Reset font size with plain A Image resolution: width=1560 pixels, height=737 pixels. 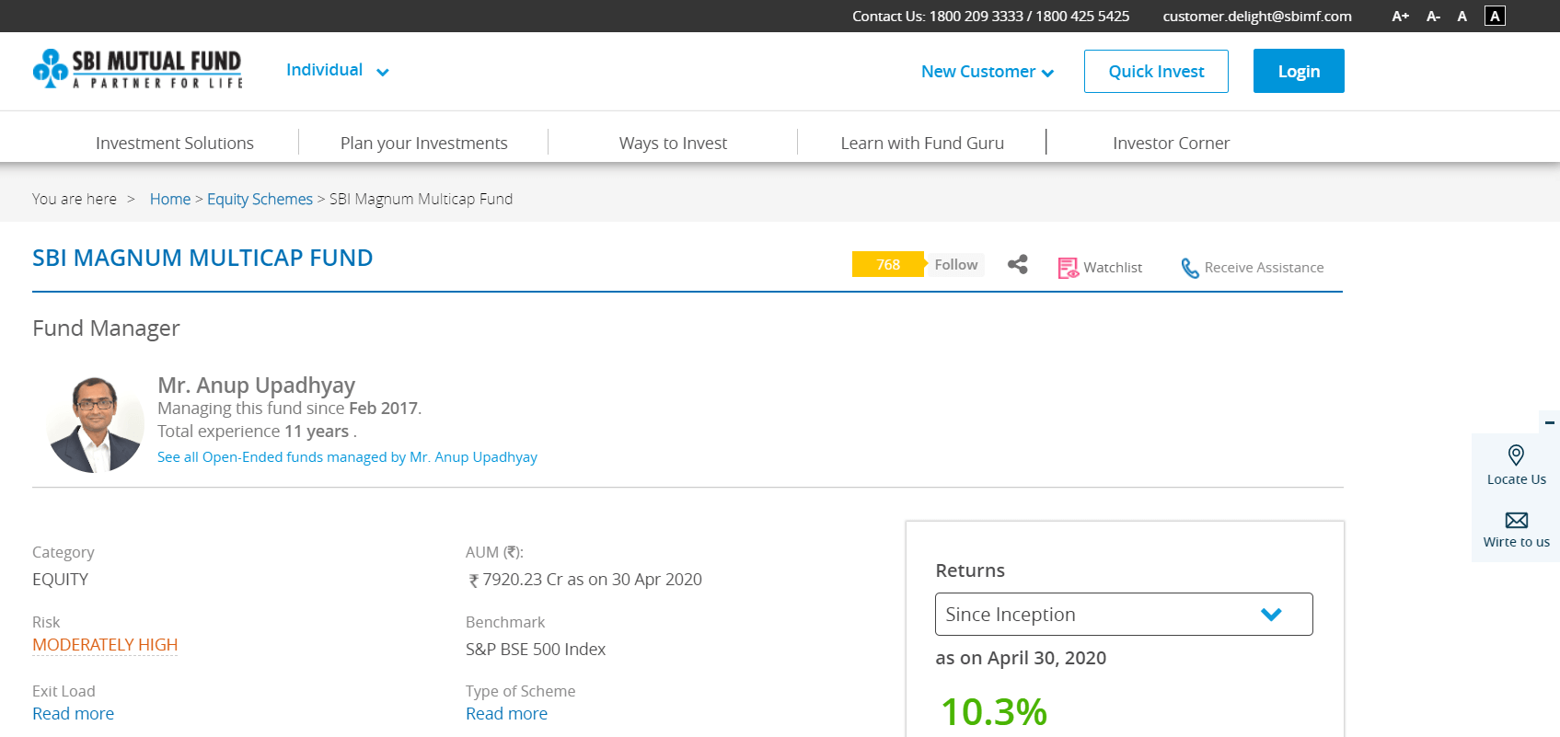coord(1462,16)
